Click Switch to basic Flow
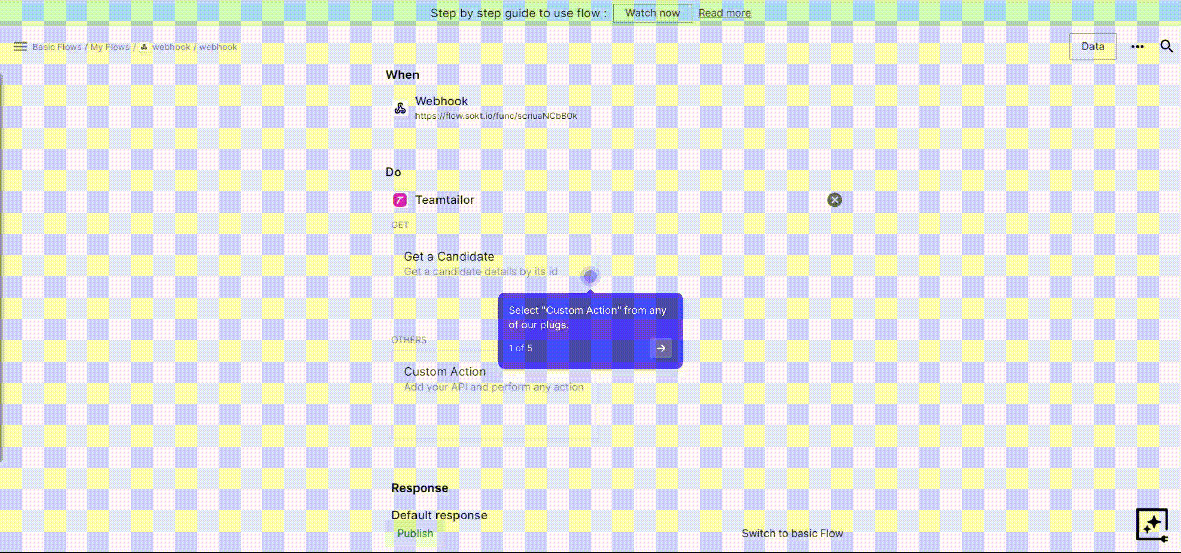 [792, 534]
